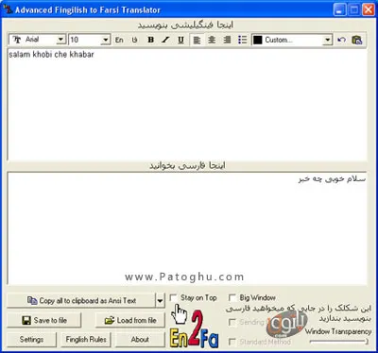Center align the text
This screenshot has width=378, height=353.
click(212, 40)
